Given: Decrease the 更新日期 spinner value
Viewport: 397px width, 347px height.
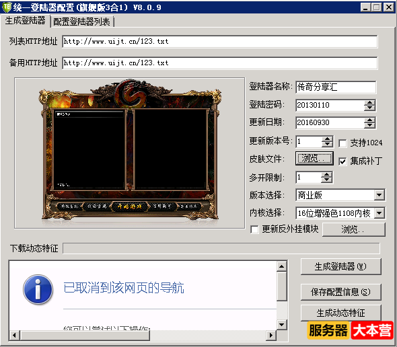Looking at the screenshot, I should [369, 126].
